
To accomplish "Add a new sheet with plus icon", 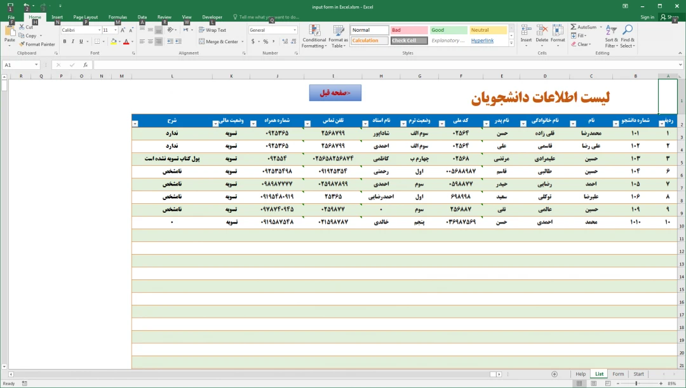I will (x=555, y=374).
